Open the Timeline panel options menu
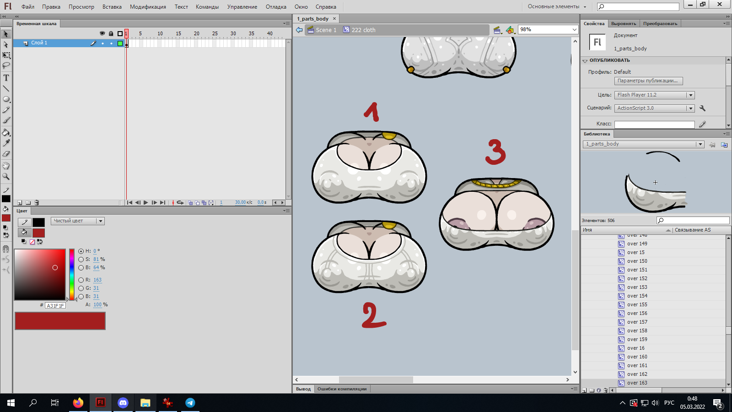This screenshot has height=412, width=732. tap(286, 23)
